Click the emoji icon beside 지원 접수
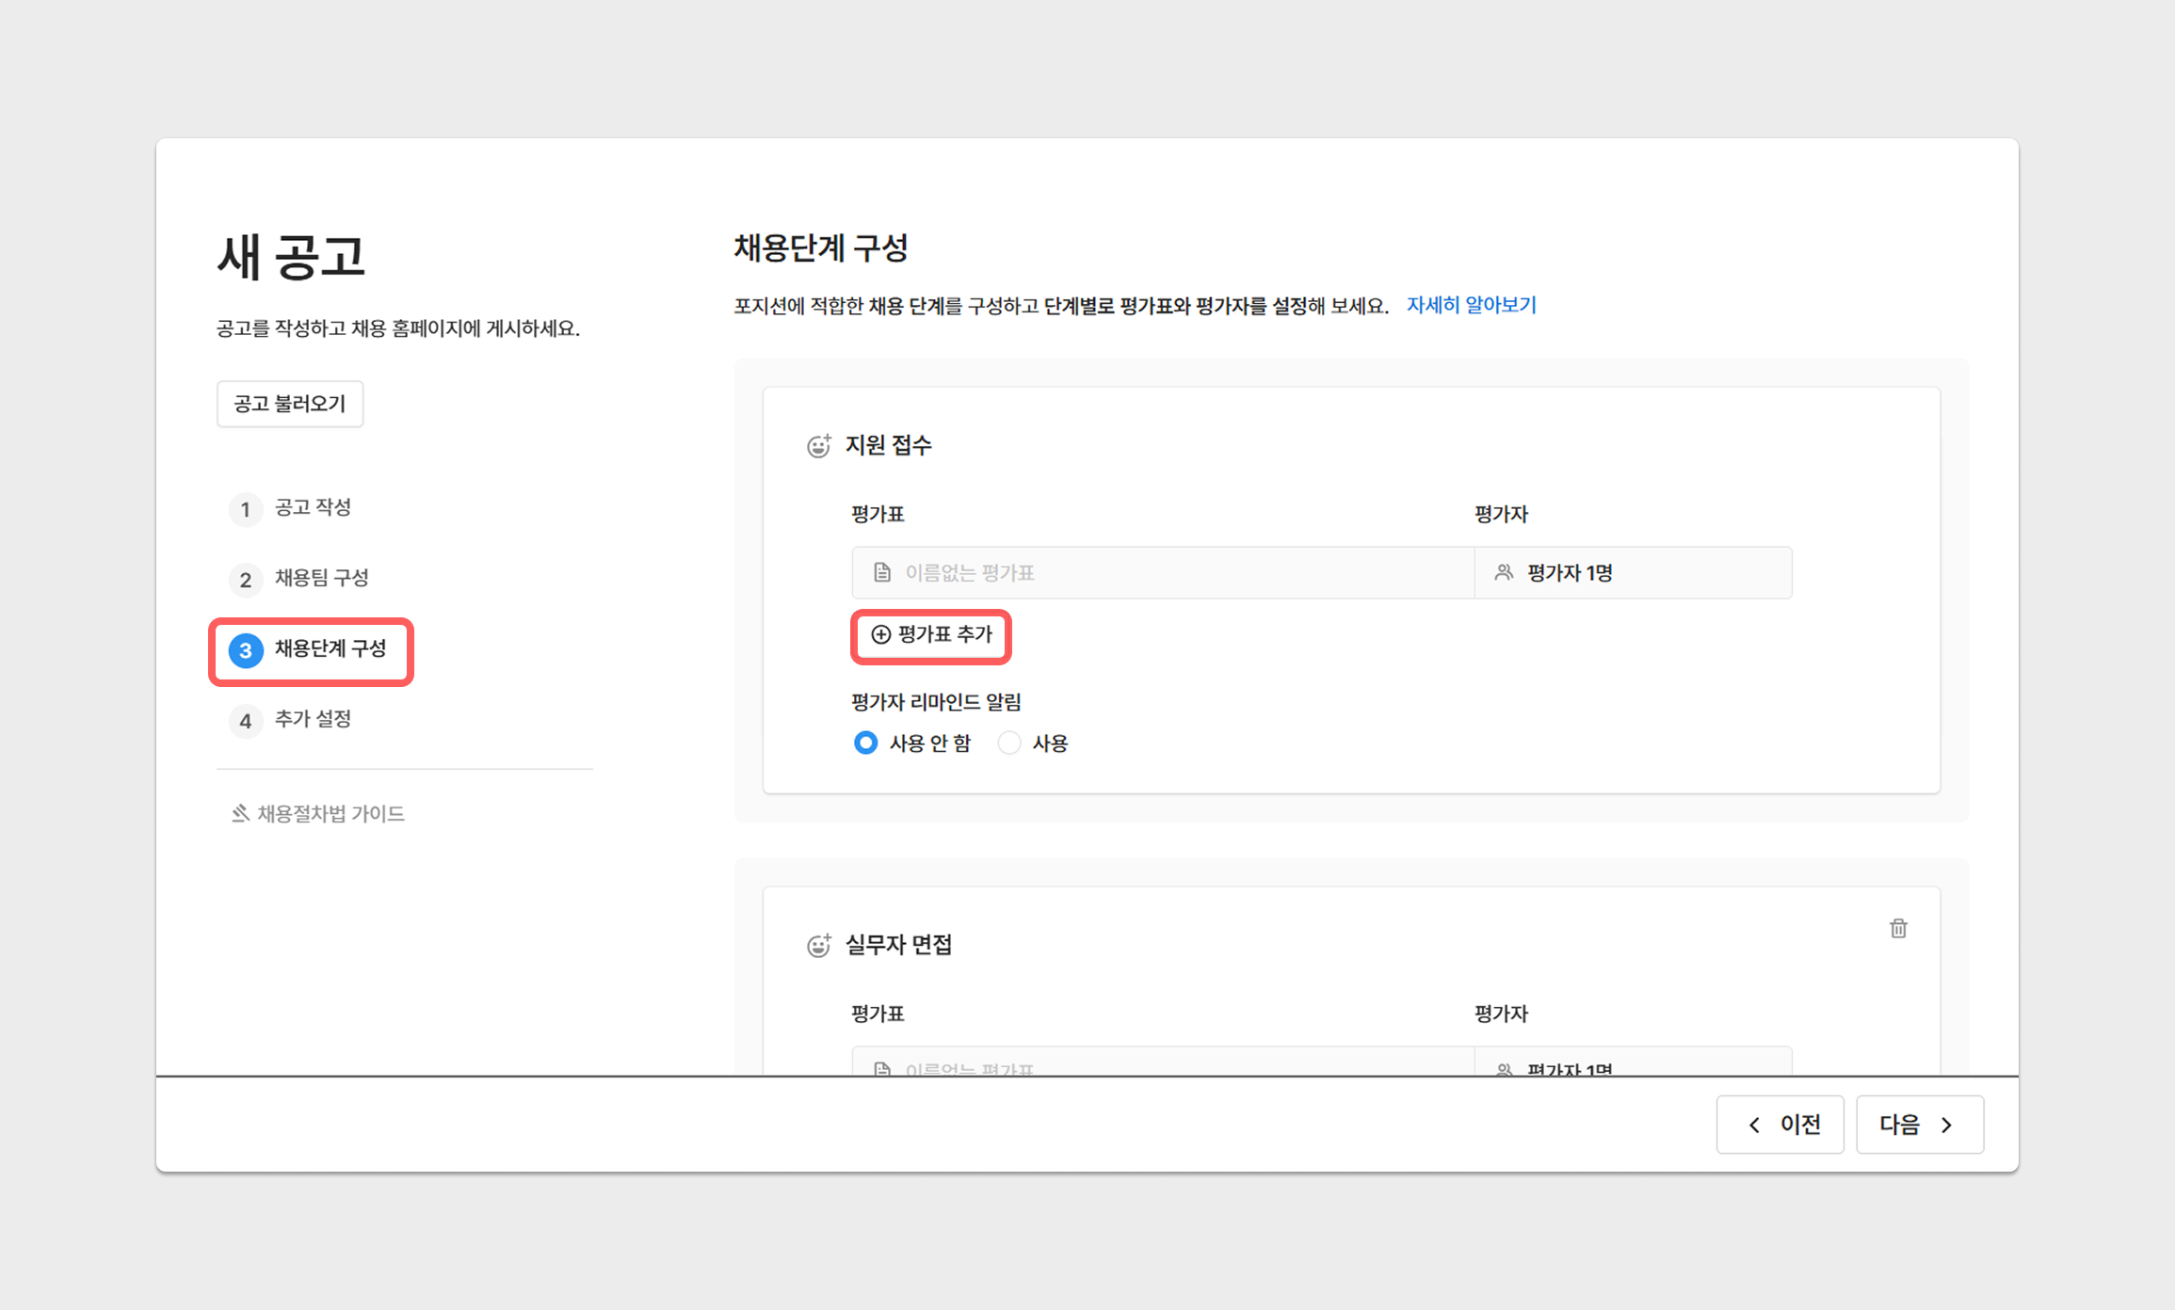The width and height of the screenshot is (2175, 1310). click(818, 446)
